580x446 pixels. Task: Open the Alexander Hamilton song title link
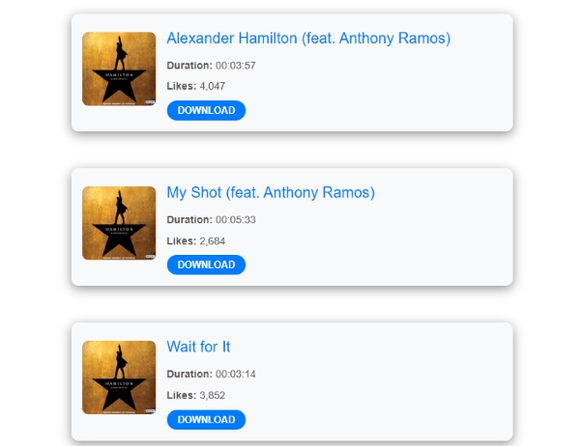click(308, 39)
